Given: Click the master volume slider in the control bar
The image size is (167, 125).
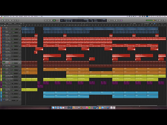Looking at the screenshot, I should point(151,20).
